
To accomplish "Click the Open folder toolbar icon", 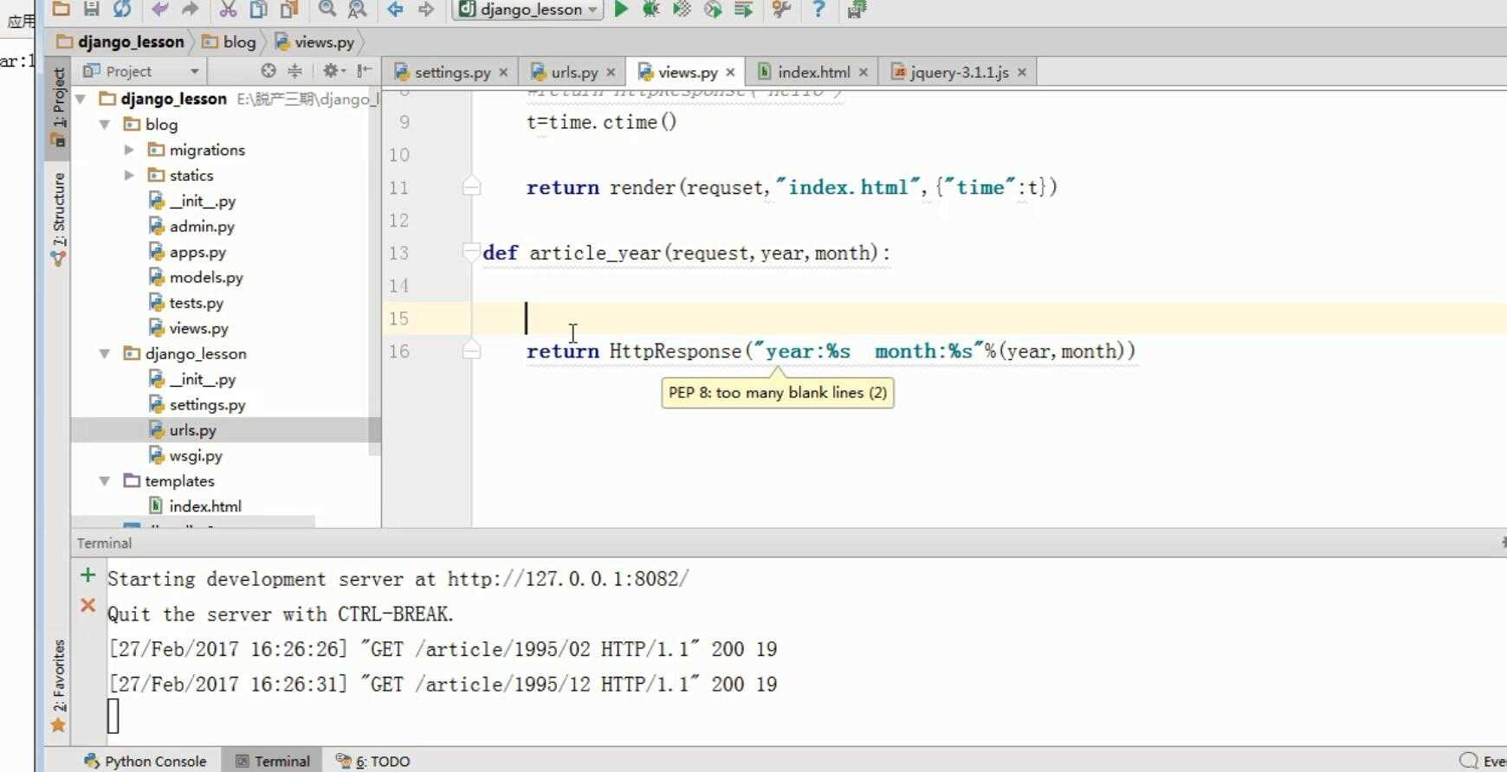I will [61, 9].
